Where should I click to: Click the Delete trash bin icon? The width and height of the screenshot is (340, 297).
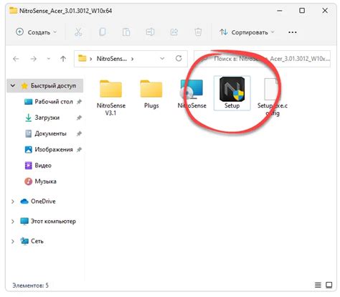tap(198, 32)
